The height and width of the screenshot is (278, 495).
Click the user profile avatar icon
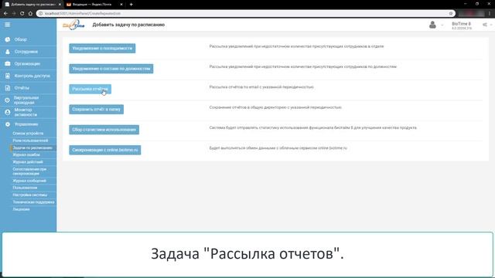pos(432,25)
